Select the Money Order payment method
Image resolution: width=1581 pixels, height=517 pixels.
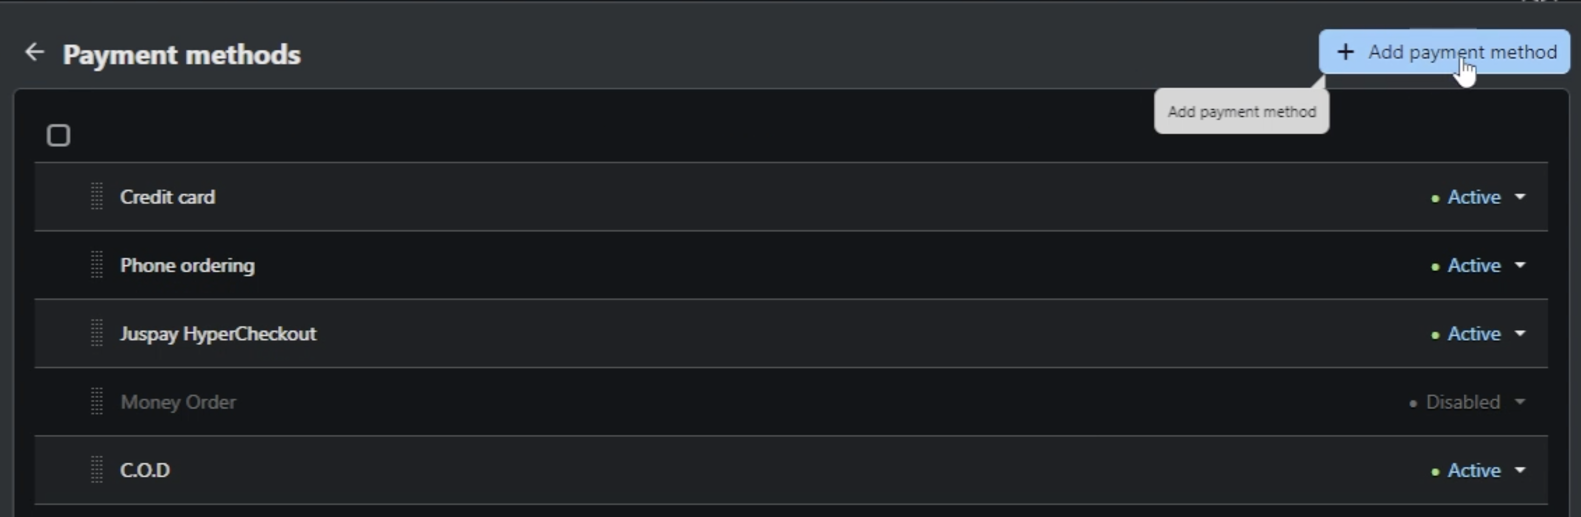tap(178, 402)
